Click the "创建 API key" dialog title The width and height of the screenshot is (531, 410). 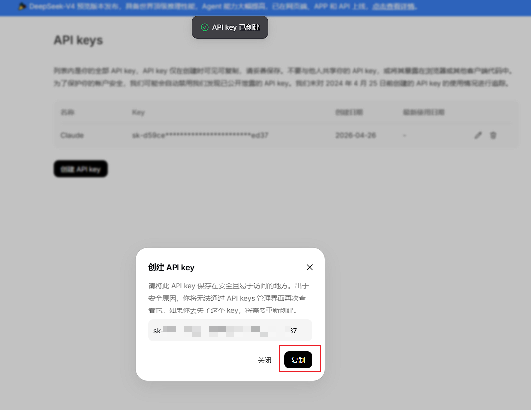172,267
